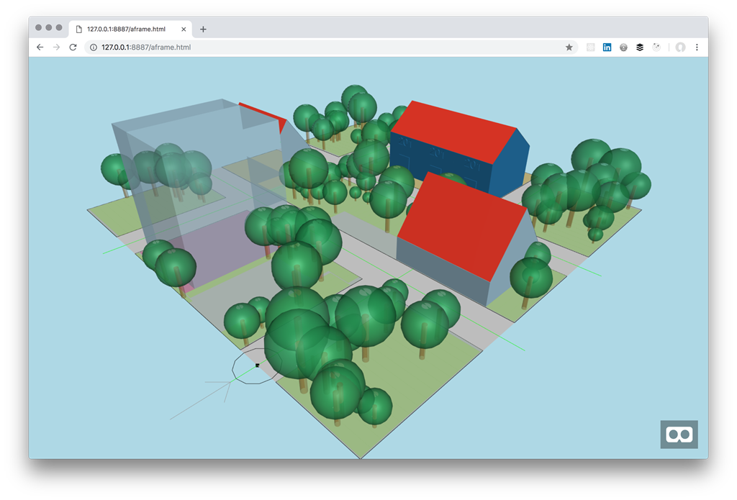Open the Buffer stacked-layers extension
Viewport: 737px width, 500px height.
click(640, 47)
